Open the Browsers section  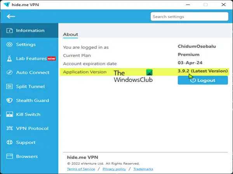coord(29,156)
